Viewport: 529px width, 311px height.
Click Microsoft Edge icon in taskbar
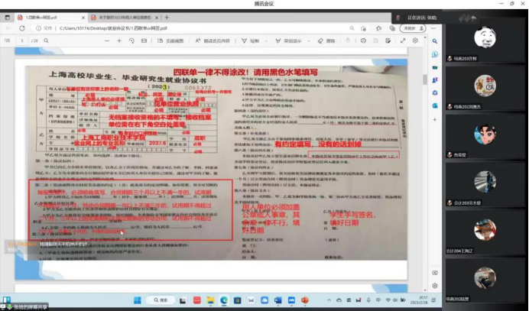point(224,300)
